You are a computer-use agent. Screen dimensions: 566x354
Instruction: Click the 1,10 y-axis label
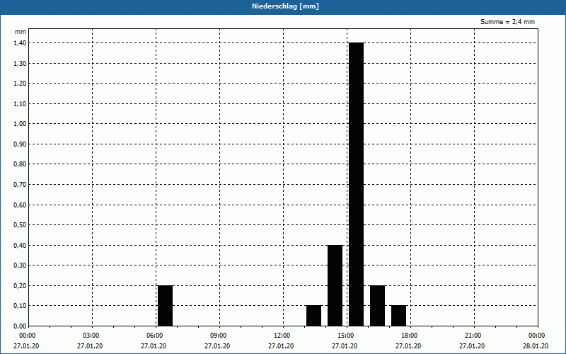coord(21,103)
